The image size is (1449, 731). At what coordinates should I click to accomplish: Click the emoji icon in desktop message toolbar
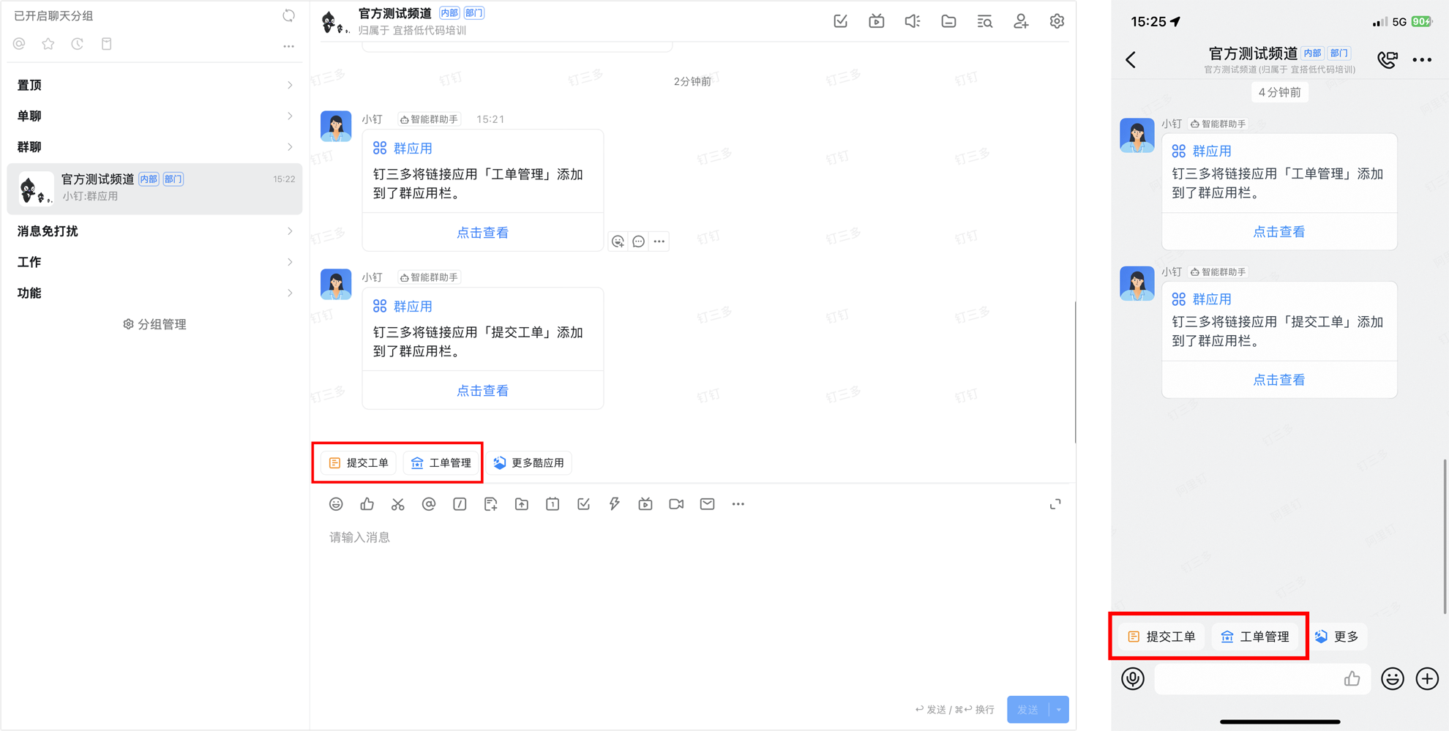[x=336, y=504]
